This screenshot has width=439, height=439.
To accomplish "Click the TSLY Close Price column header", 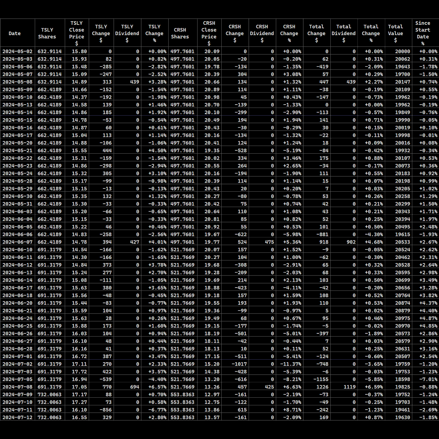I will [77, 33].
